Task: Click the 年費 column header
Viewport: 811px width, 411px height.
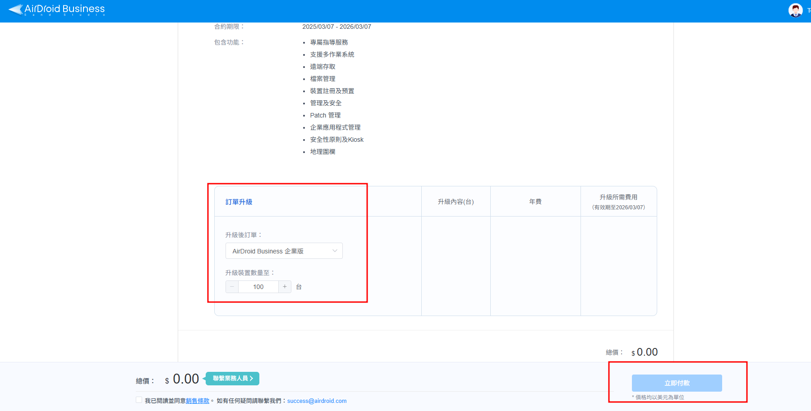Action: [535, 202]
